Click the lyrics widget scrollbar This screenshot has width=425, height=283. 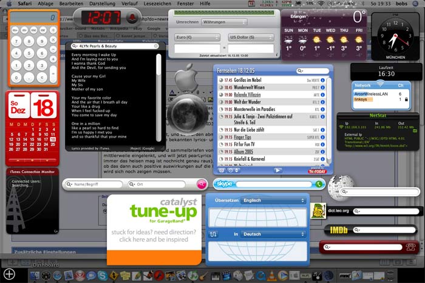(x=158, y=98)
